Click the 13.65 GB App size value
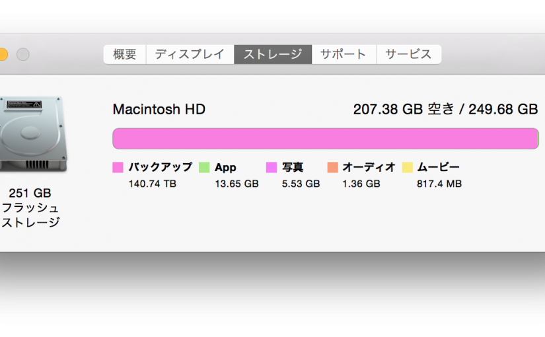 click(x=236, y=184)
